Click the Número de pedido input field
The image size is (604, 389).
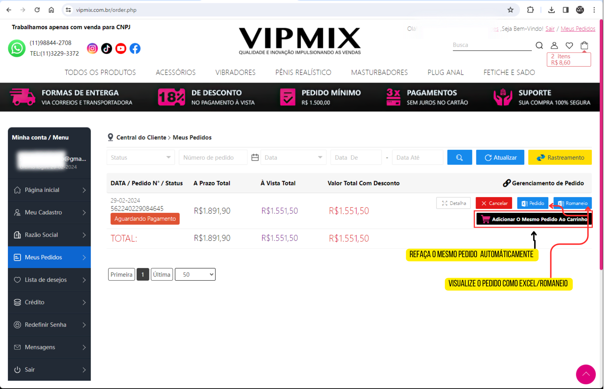(x=213, y=157)
